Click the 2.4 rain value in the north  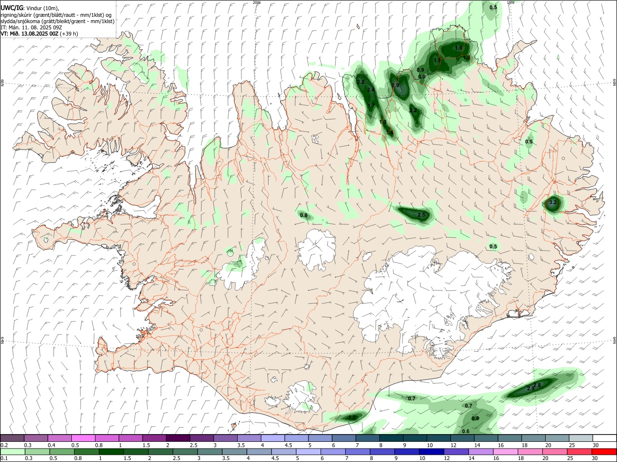[x=371, y=90]
